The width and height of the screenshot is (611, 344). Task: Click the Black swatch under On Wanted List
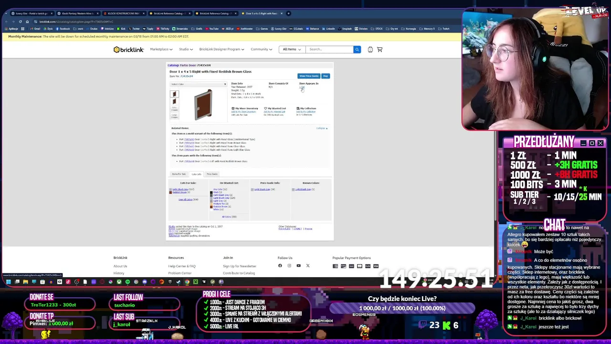point(211,192)
